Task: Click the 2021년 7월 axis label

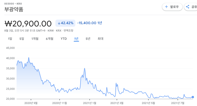Action: point(178,103)
